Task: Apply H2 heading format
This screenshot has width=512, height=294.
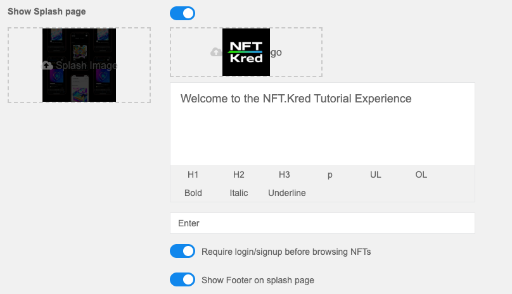Action: click(x=239, y=175)
